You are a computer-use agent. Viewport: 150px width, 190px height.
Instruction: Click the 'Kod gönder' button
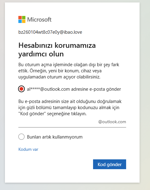tap(110, 164)
